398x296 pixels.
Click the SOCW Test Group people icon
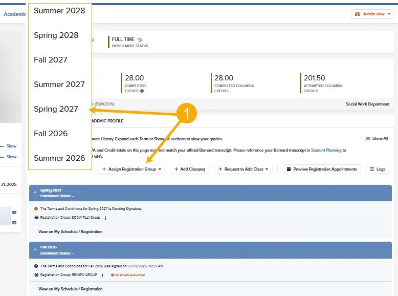[36, 218]
